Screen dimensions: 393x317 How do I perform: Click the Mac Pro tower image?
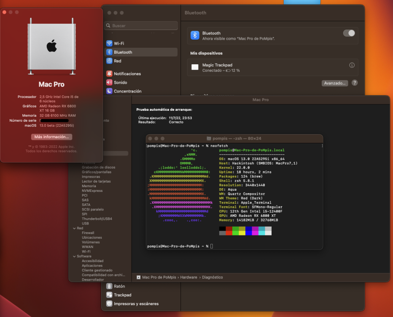pos(51,47)
